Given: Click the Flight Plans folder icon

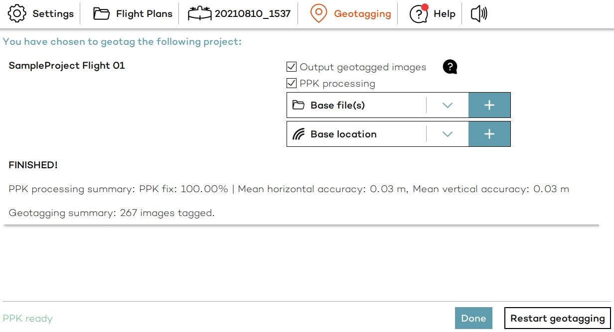Looking at the screenshot, I should [x=102, y=13].
